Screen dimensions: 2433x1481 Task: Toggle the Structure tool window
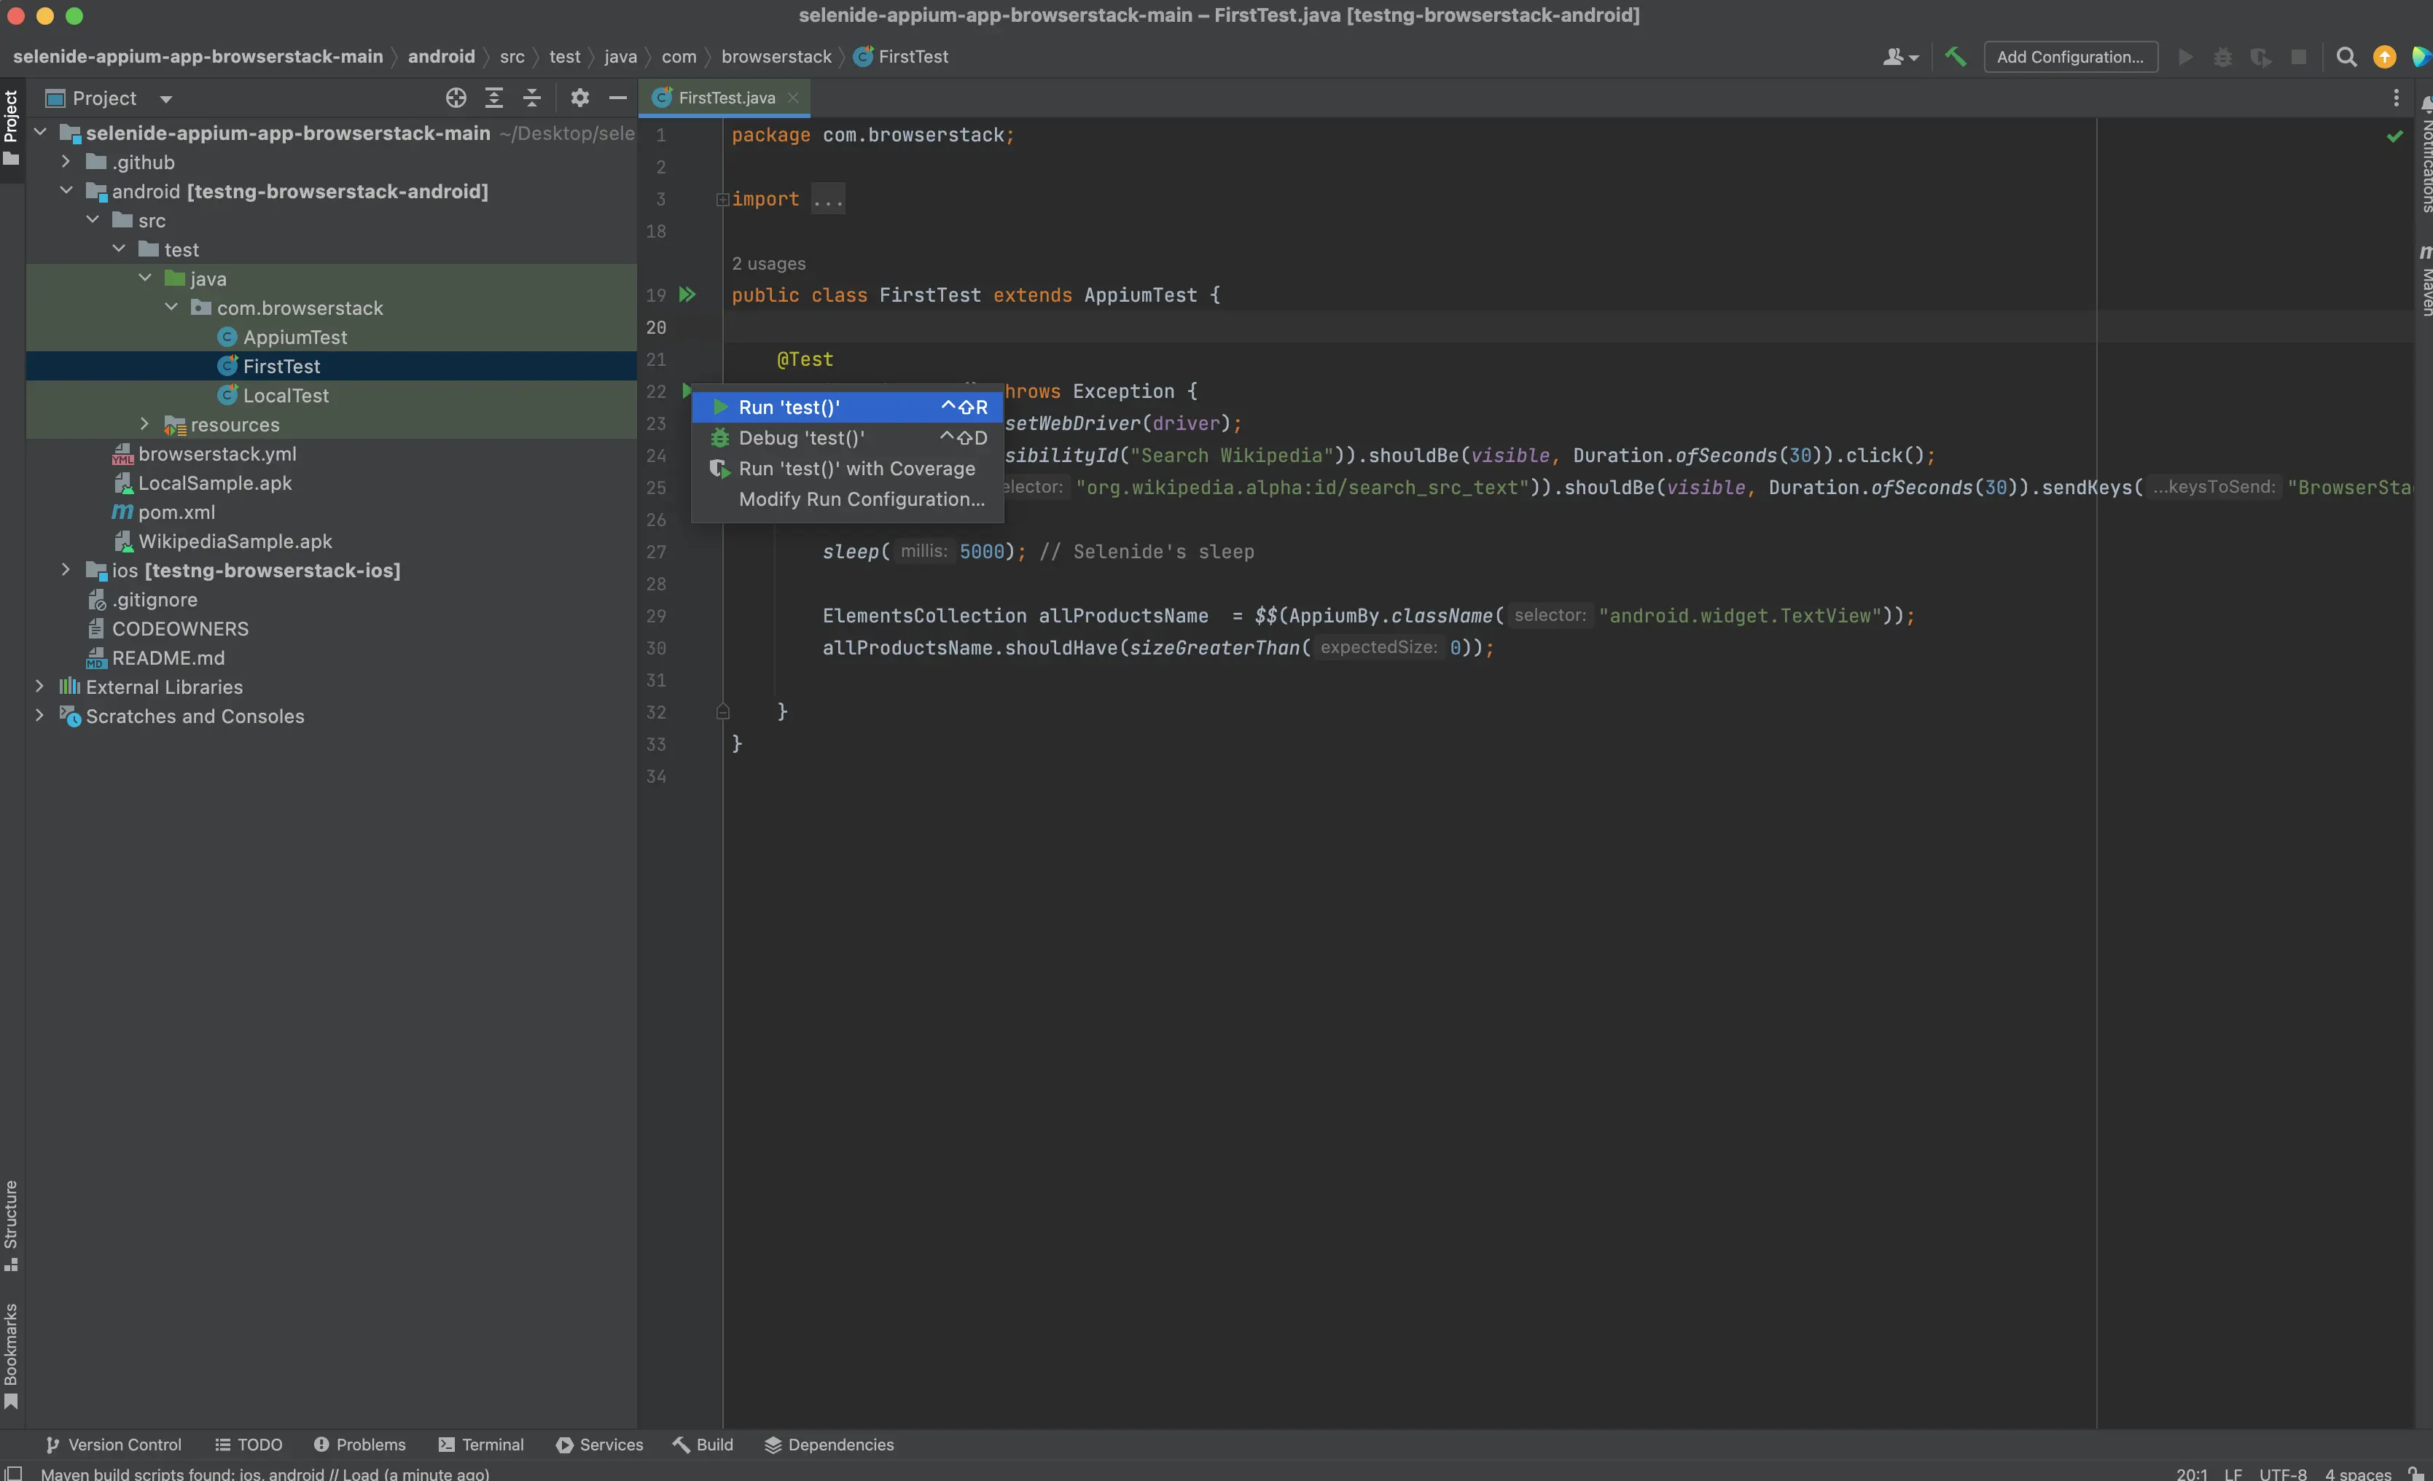coord(11,1223)
